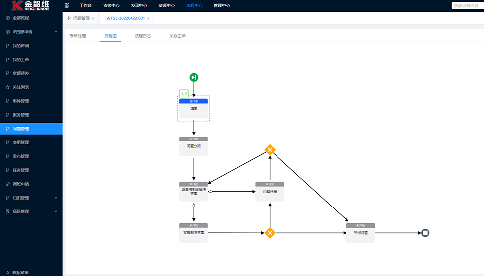The image size is (484, 276).
Task: Click the 关注列表 star icon
Action: pos(8,87)
